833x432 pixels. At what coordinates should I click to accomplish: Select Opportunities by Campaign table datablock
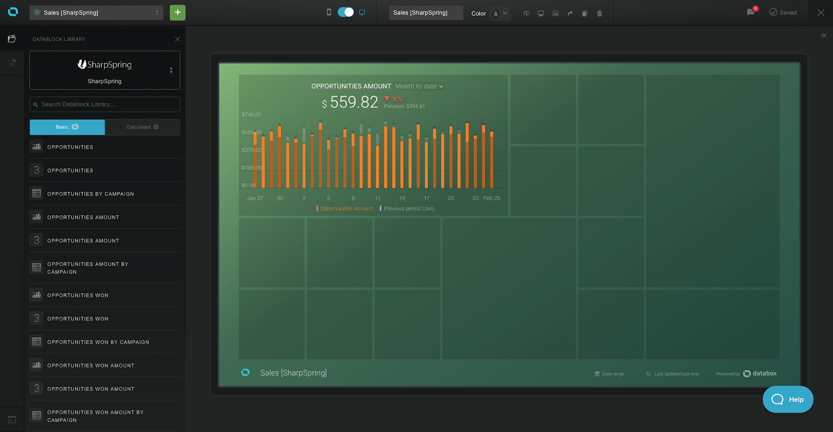(x=105, y=193)
